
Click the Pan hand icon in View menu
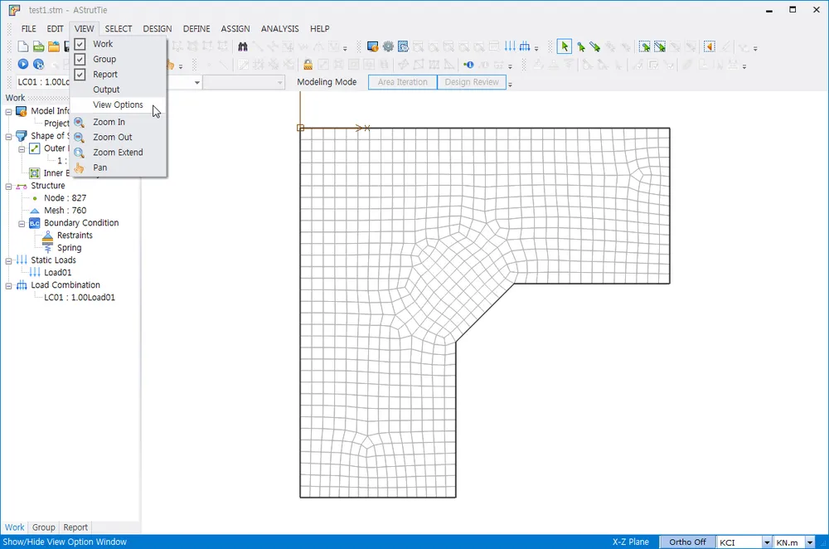80,168
